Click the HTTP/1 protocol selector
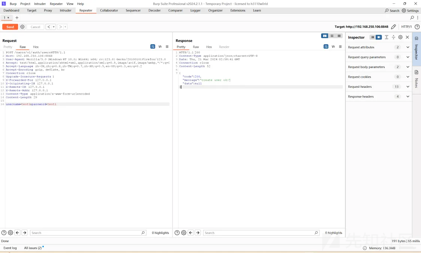 tap(406, 27)
